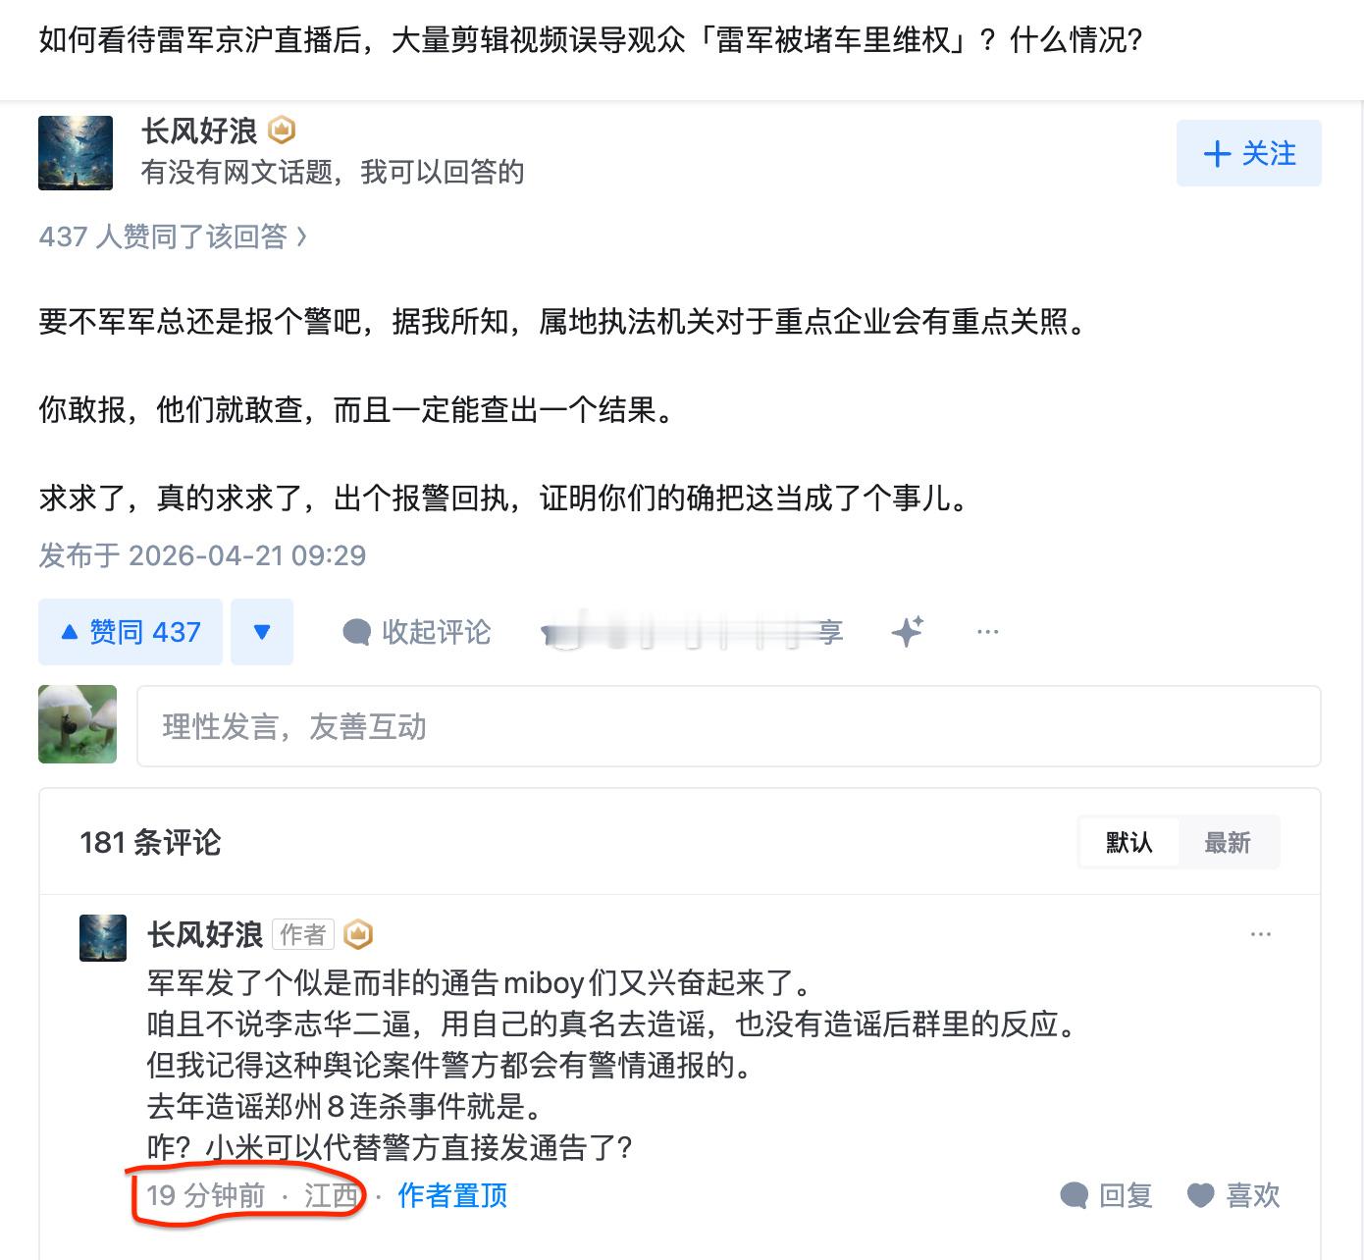Click the heart like icon on comment

(1201, 1195)
